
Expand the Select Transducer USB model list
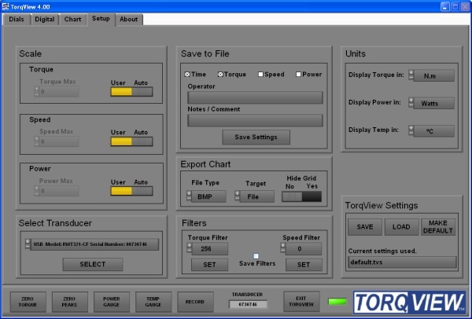coord(92,244)
